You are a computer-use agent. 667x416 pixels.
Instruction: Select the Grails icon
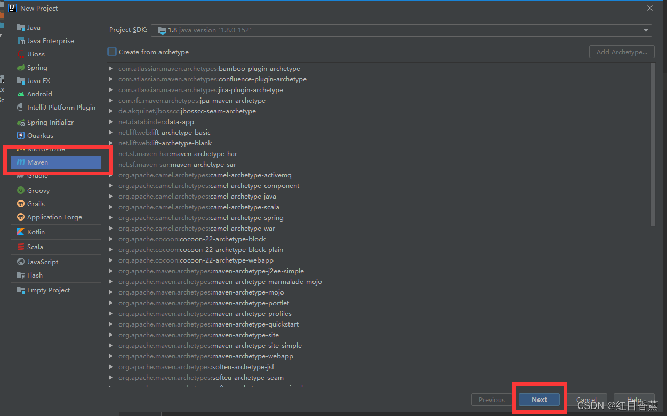tap(21, 204)
